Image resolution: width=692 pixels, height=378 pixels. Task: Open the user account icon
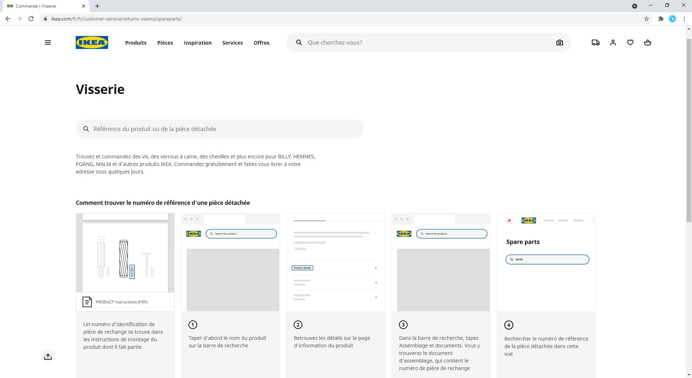pyautogui.click(x=613, y=42)
